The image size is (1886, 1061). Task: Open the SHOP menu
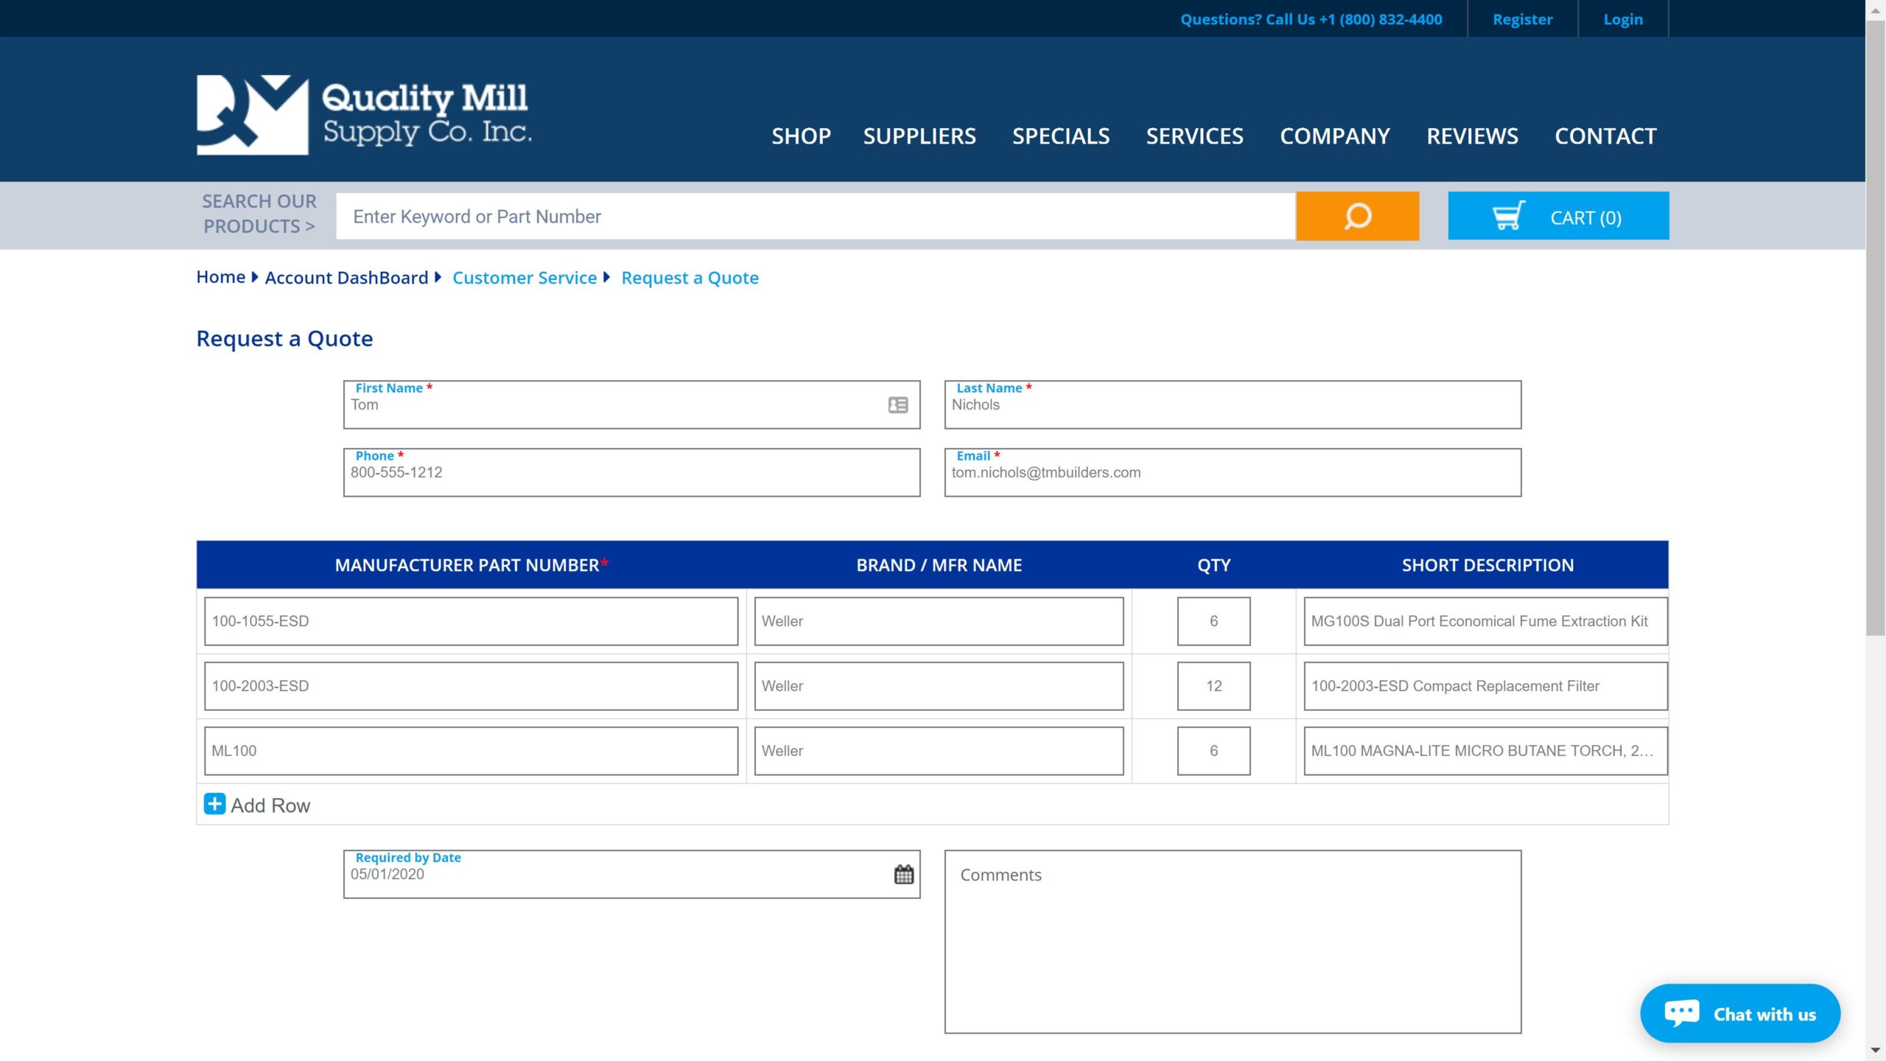pos(801,136)
